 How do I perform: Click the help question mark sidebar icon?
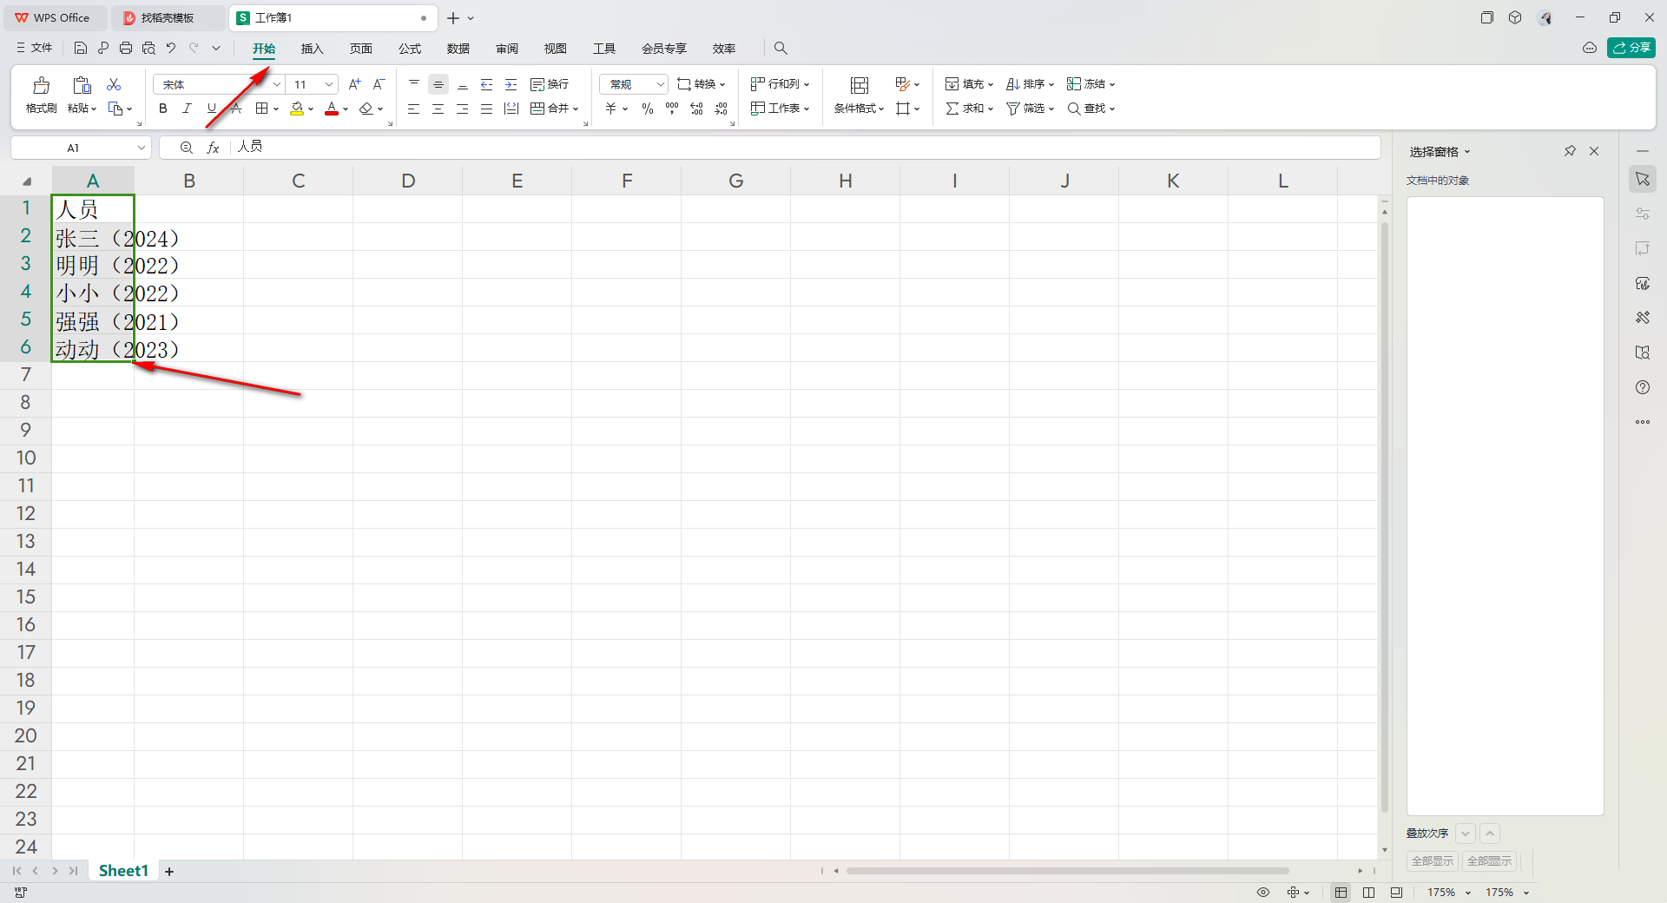pyautogui.click(x=1643, y=387)
